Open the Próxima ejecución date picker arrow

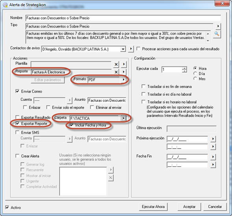(213, 139)
